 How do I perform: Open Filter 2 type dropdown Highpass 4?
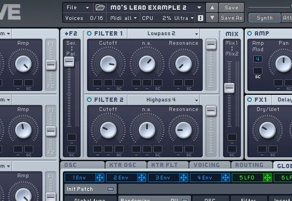[163, 100]
